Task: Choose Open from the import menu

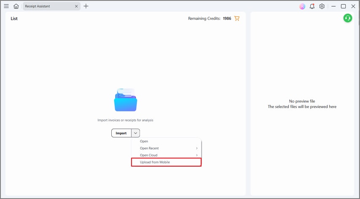Action: click(166, 141)
